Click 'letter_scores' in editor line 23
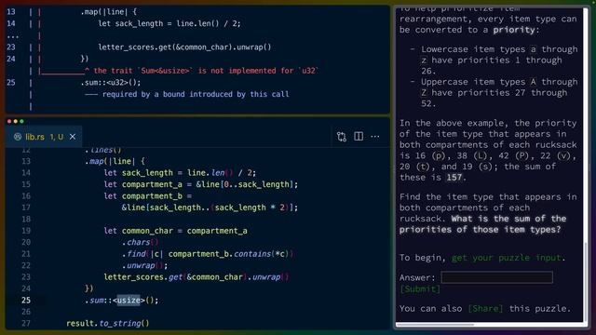596x335 pixels. pyautogui.click(x=134, y=277)
